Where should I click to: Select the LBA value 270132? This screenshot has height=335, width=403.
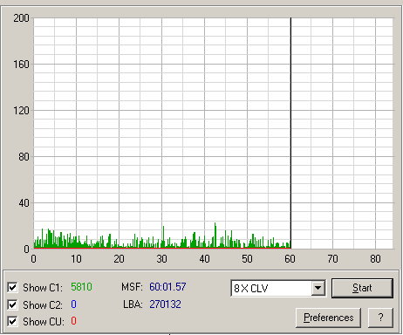click(x=165, y=304)
